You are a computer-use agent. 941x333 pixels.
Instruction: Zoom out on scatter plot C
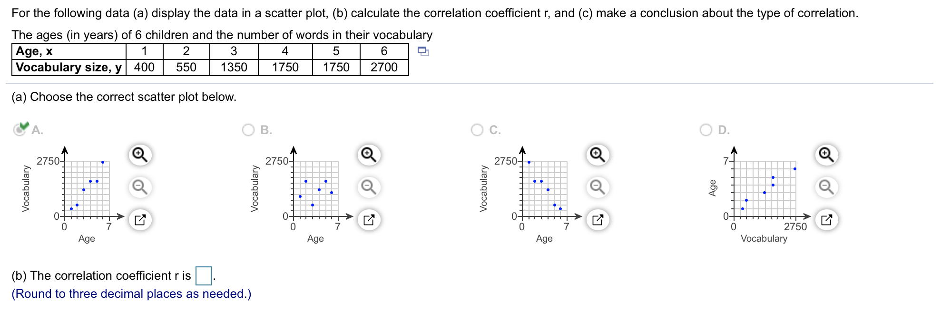coord(598,187)
